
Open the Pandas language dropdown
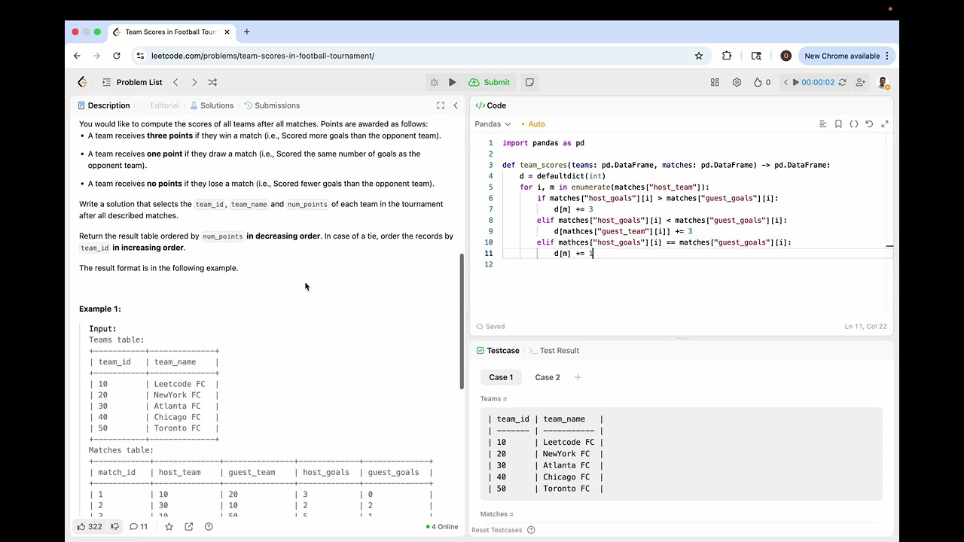(x=493, y=123)
